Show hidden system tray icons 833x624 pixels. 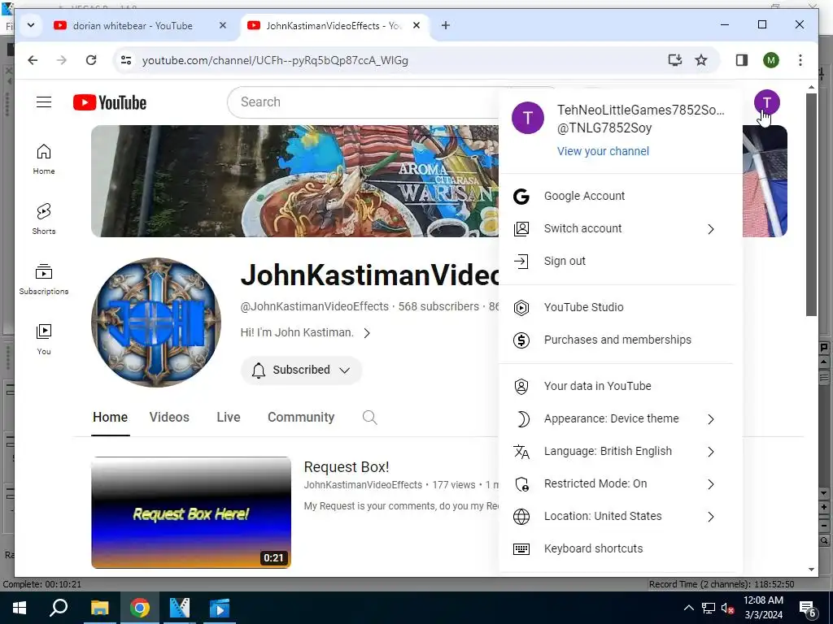pyautogui.click(x=688, y=608)
